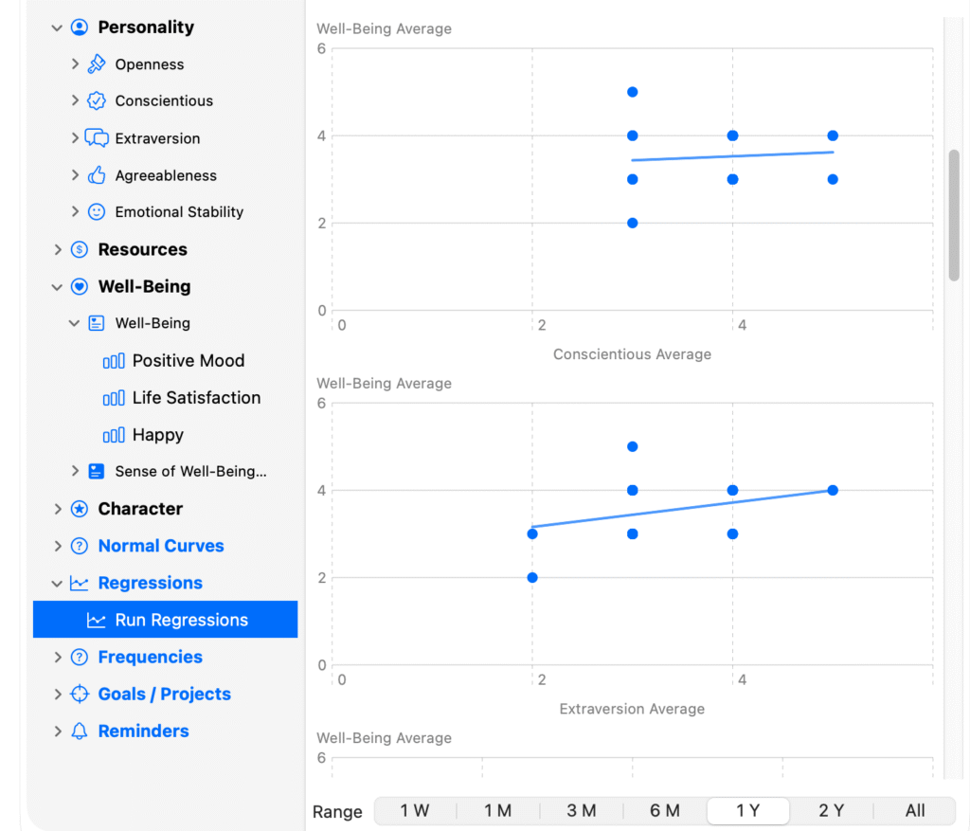Click the Positive Mood bar chart icon

pyautogui.click(x=114, y=361)
